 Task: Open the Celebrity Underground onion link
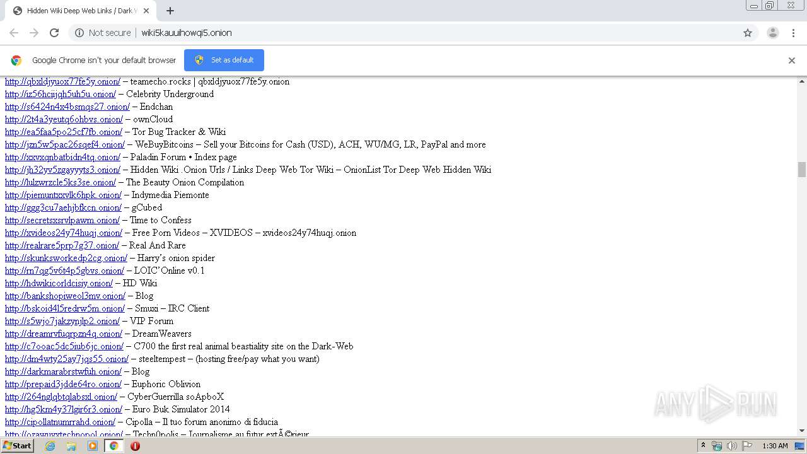tap(61, 94)
